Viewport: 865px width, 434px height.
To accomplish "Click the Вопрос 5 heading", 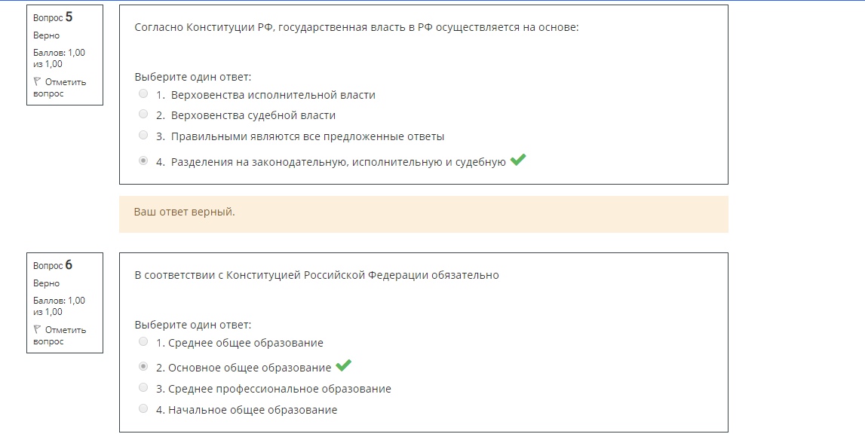I will [x=53, y=17].
